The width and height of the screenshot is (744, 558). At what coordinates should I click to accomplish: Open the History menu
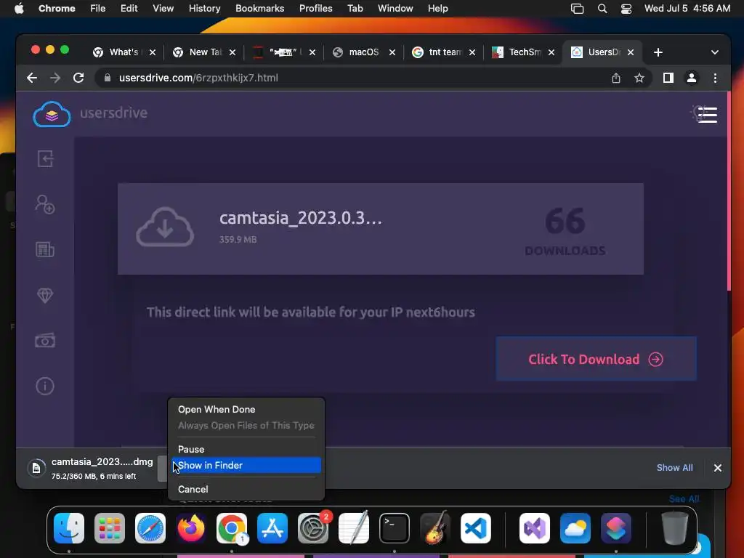204,9
